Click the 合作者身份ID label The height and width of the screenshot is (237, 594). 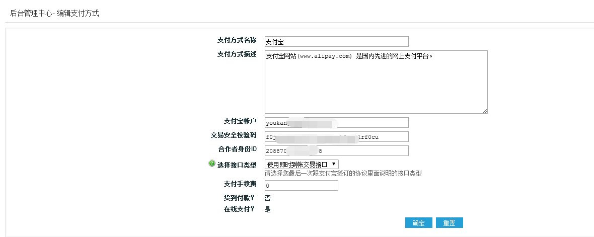coord(238,149)
